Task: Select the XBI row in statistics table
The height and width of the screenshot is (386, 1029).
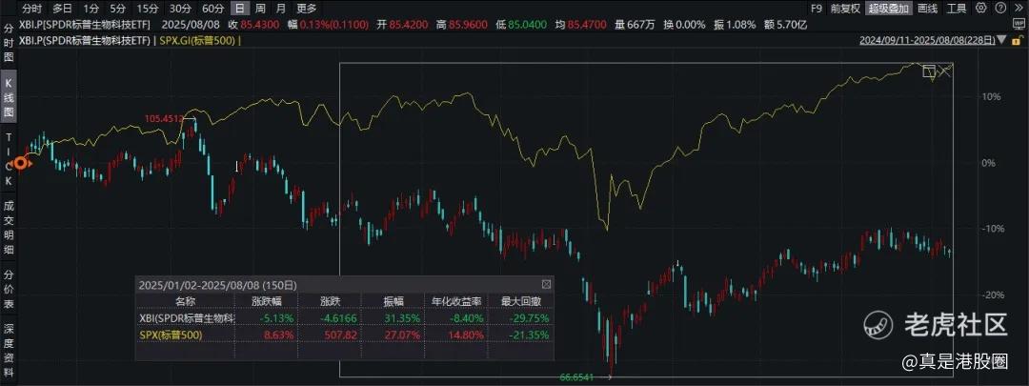Action: (343, 317)
